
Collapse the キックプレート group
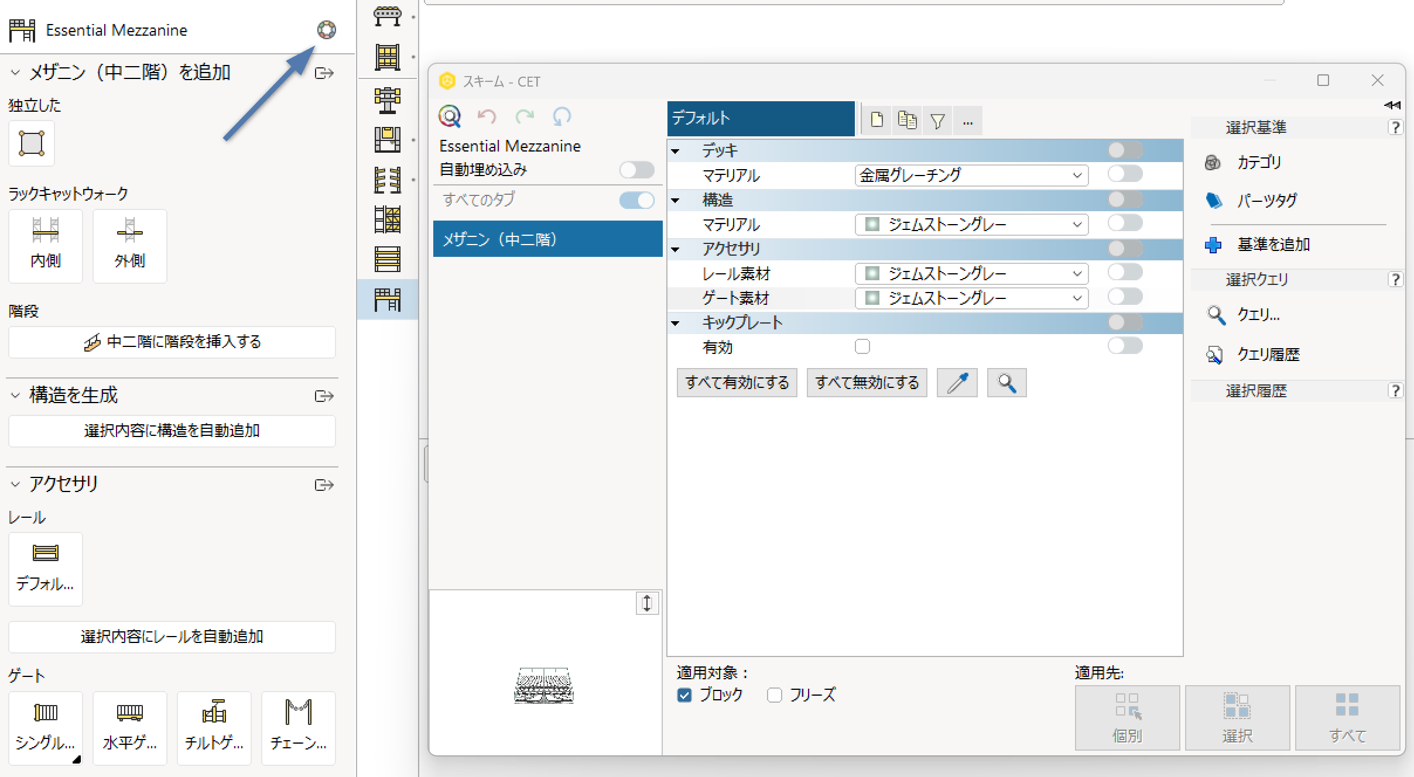tap(676, 323)
